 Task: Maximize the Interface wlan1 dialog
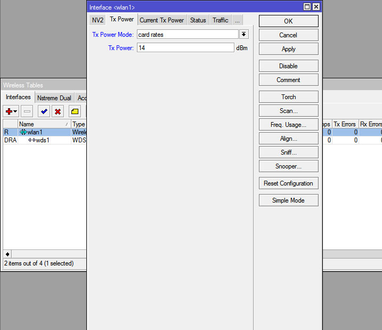[307, 7]
